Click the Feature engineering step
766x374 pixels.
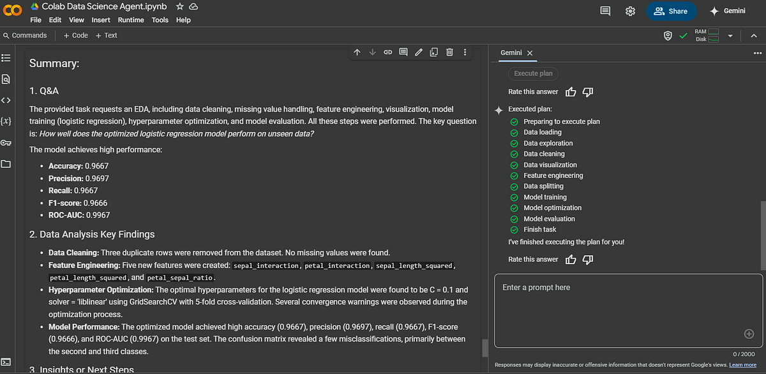pyautogui.click(x=553, y=176)
